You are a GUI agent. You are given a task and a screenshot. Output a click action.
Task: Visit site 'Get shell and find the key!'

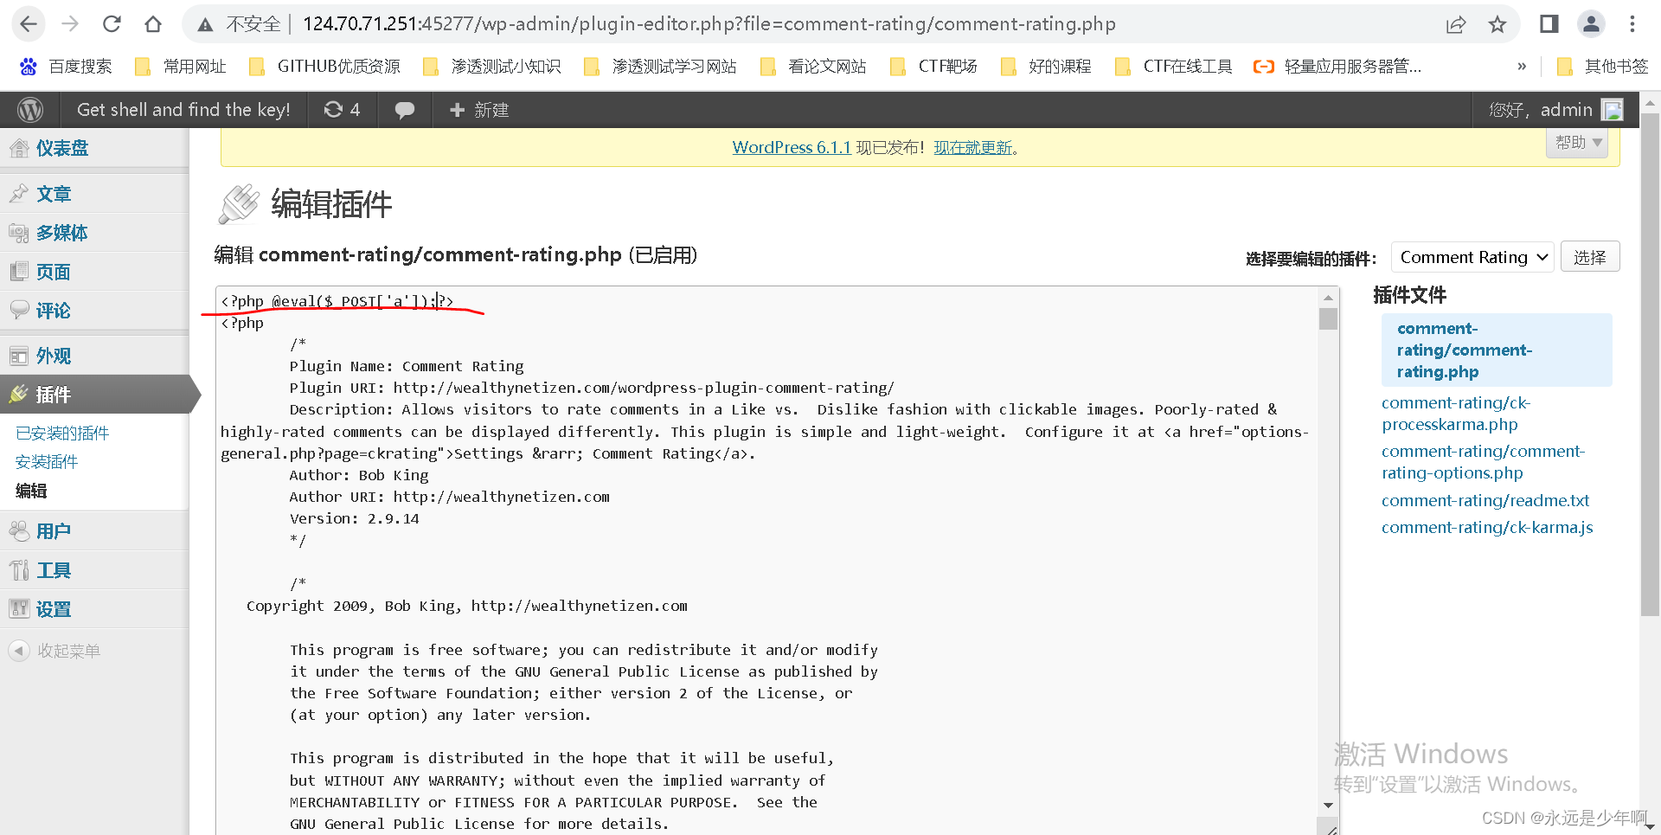tap(183, 110)
